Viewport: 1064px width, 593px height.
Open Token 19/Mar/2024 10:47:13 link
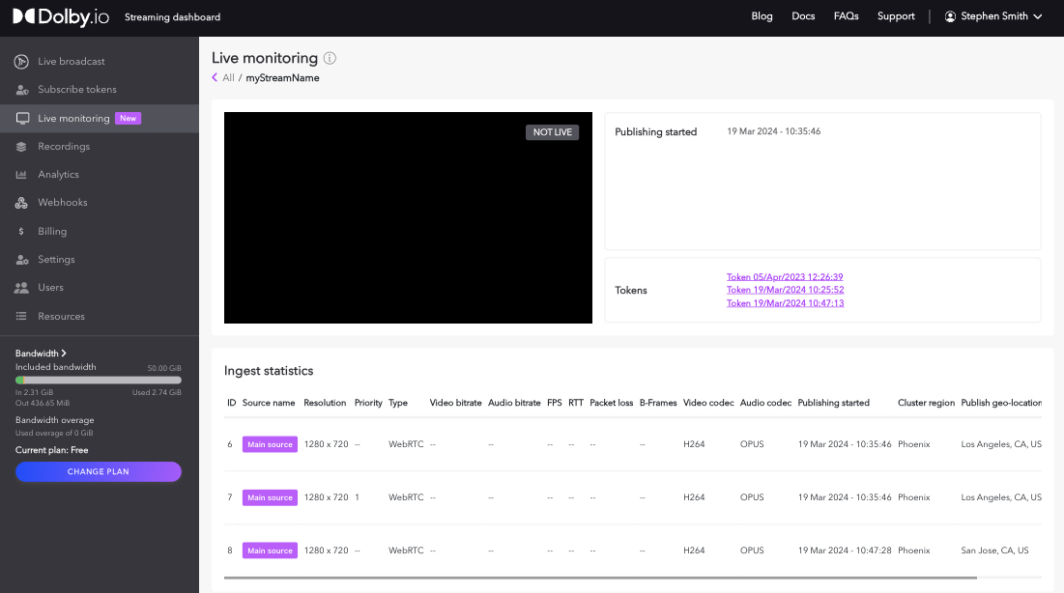785,303
